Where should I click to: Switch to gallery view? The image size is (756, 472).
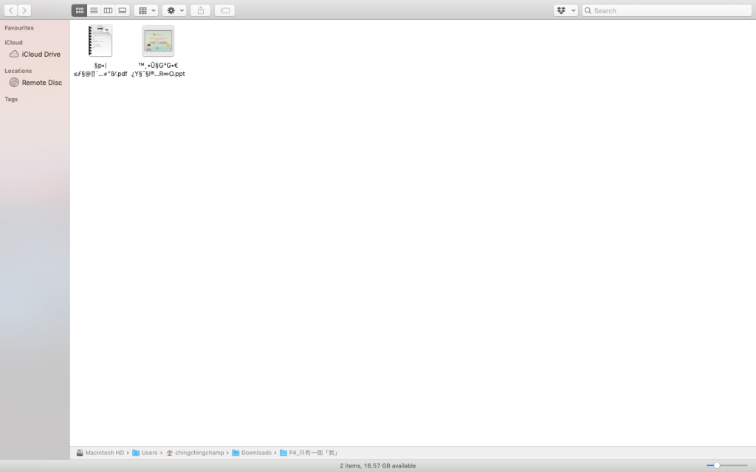click(123, 10)
